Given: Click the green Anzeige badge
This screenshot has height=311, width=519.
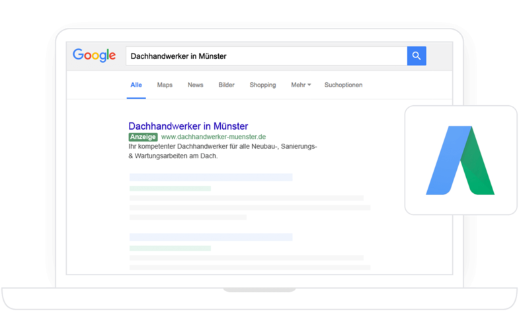Looking at the screenshot, I should click(143, 137).
